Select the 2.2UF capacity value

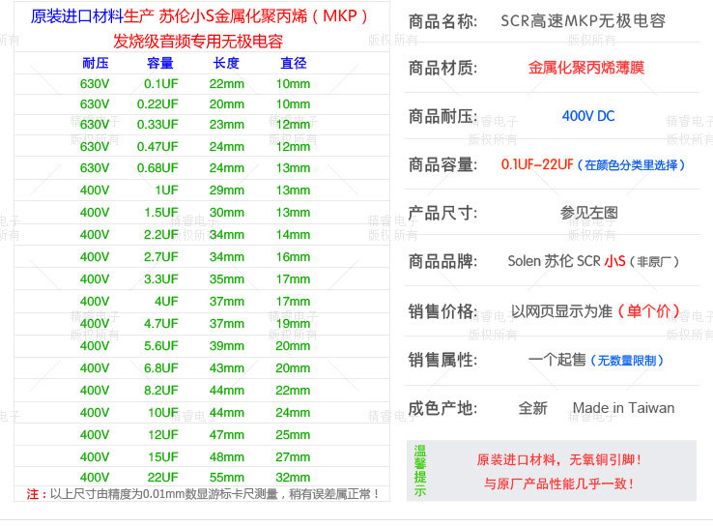pyautogui.click(x=161, y=235)
